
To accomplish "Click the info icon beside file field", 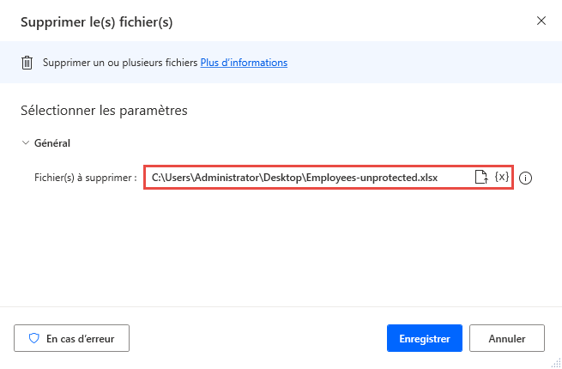I will pyautogui.click(x=527, y=178).
